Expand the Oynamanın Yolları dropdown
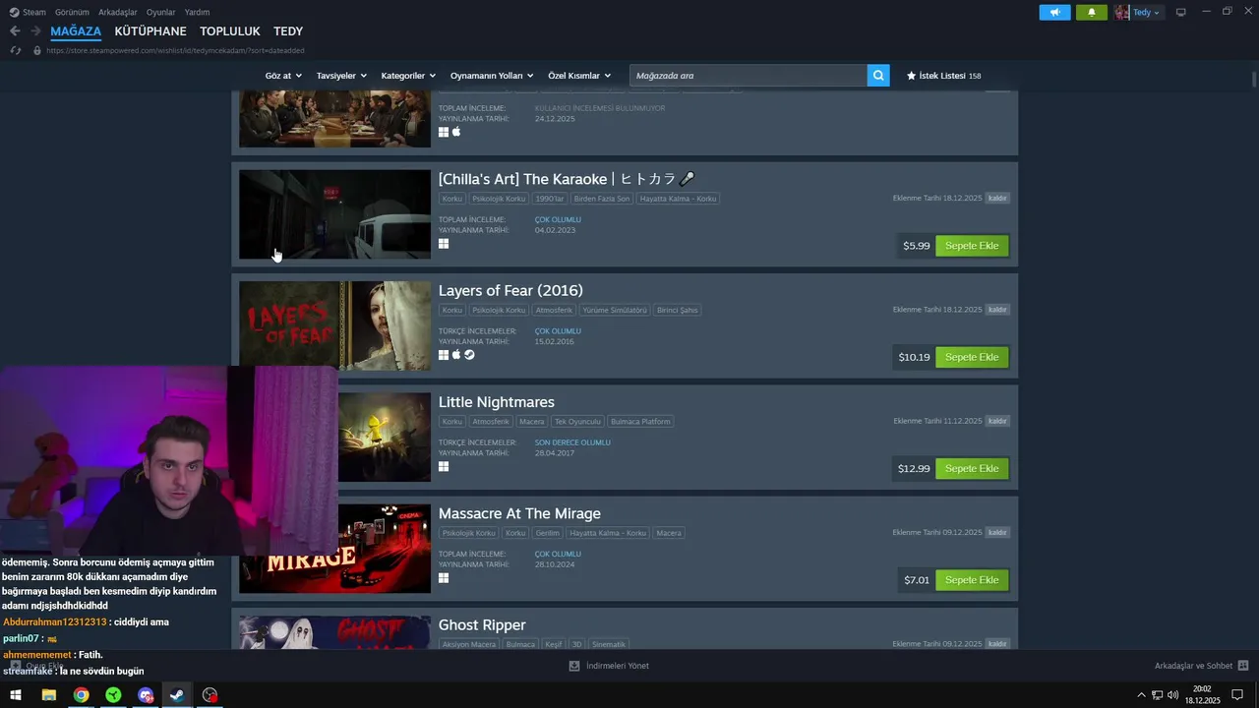Screen dimensions: 1259x708 pyautogui.click(x=492, y=76)
